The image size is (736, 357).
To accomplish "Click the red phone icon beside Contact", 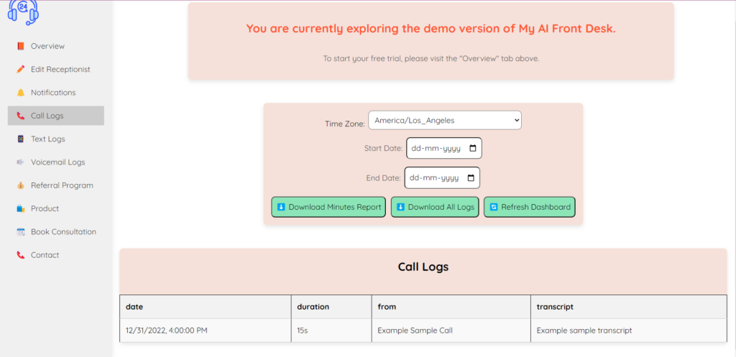I will click(20, 255).
